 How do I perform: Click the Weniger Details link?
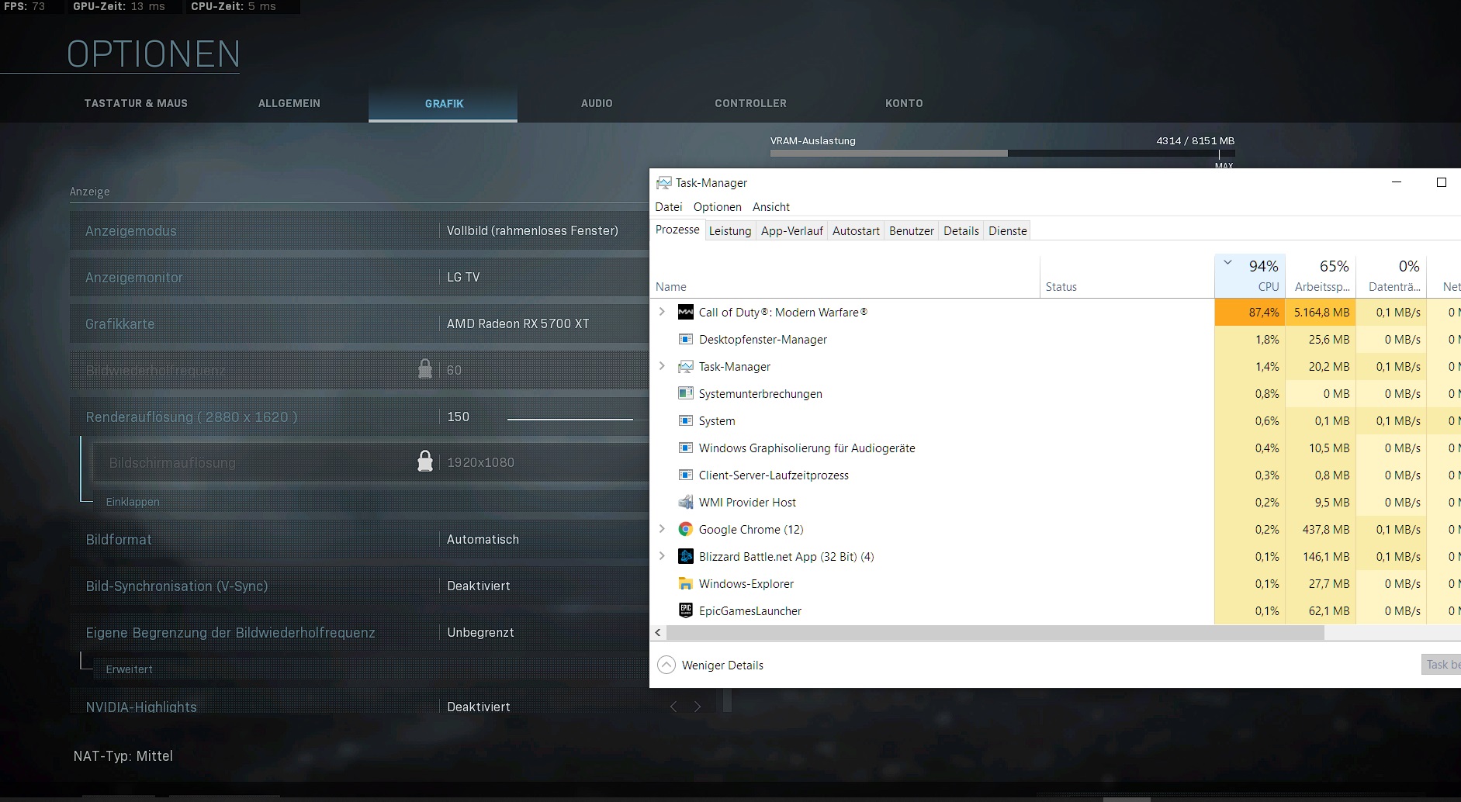(722, 665)
